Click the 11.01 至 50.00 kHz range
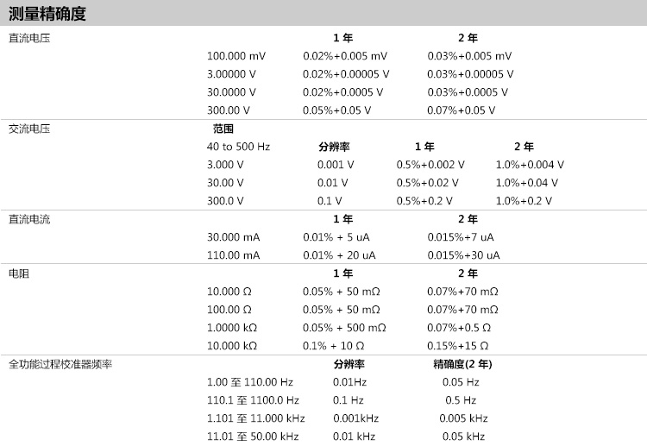Image resolution: width=647 pixels, height=446 pixels. [x=253, y=437]
